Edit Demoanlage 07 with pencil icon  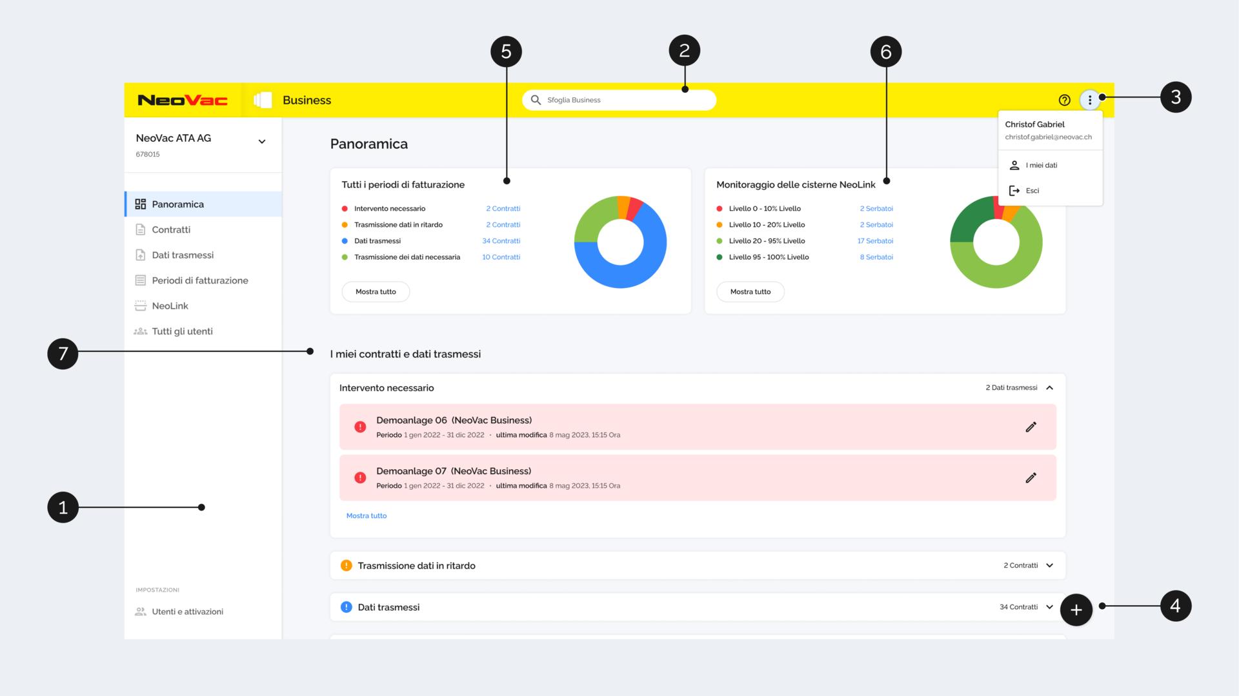[1031, 478]
